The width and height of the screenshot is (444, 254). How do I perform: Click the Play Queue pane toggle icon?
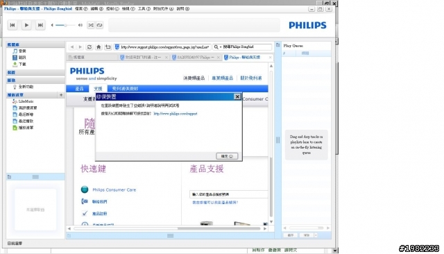tap(277, 45)
